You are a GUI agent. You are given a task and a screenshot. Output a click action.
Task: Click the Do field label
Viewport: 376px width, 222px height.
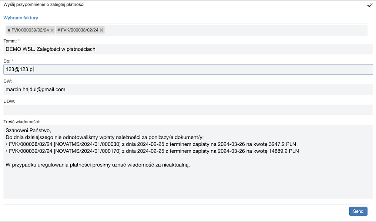[7, 61]
